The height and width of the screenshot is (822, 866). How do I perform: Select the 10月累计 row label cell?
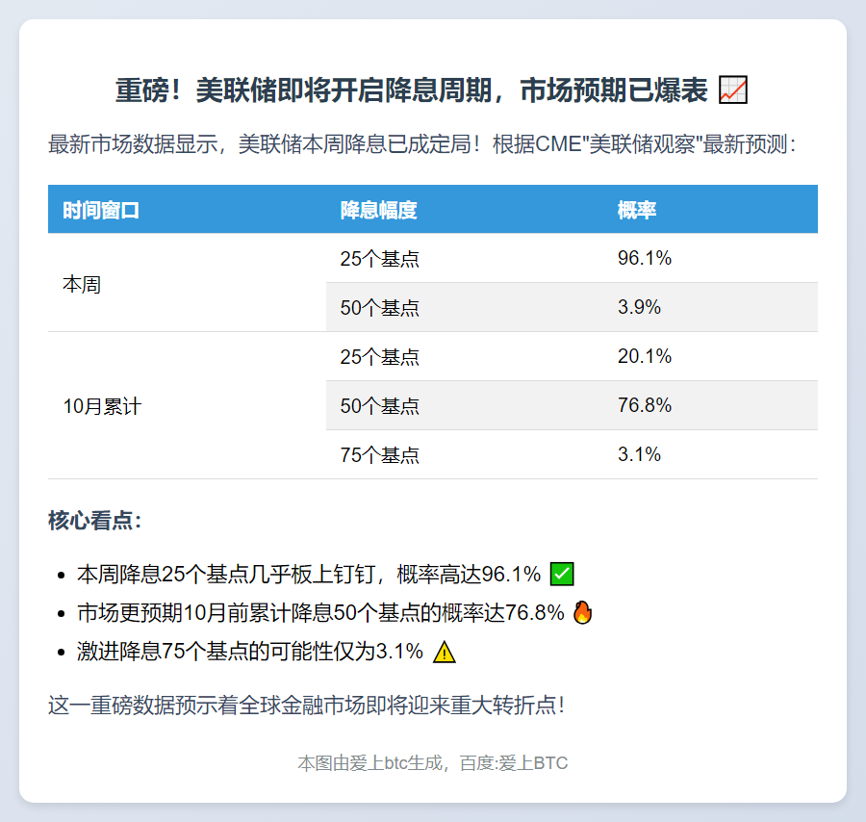(x=102, y=406)
